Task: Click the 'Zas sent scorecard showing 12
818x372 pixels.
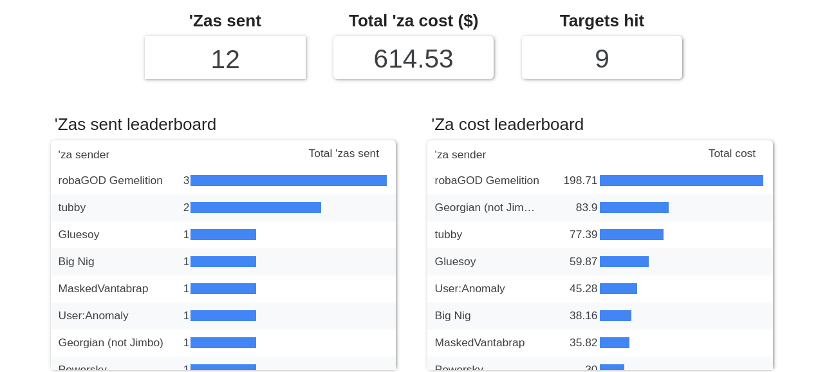Action: 225,59
